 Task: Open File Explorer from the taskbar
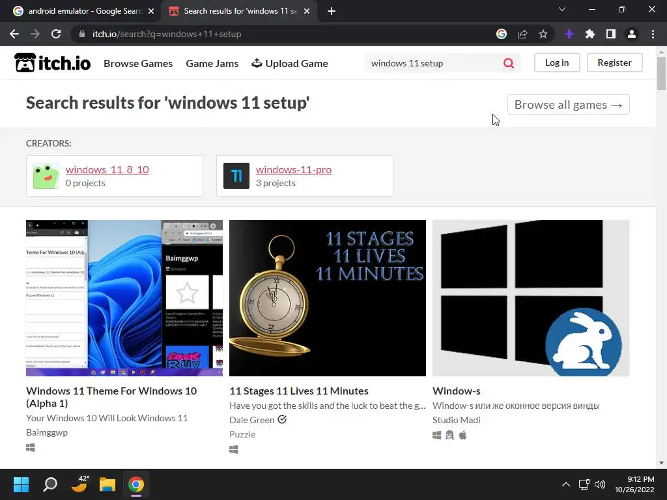tap(107, 484)
